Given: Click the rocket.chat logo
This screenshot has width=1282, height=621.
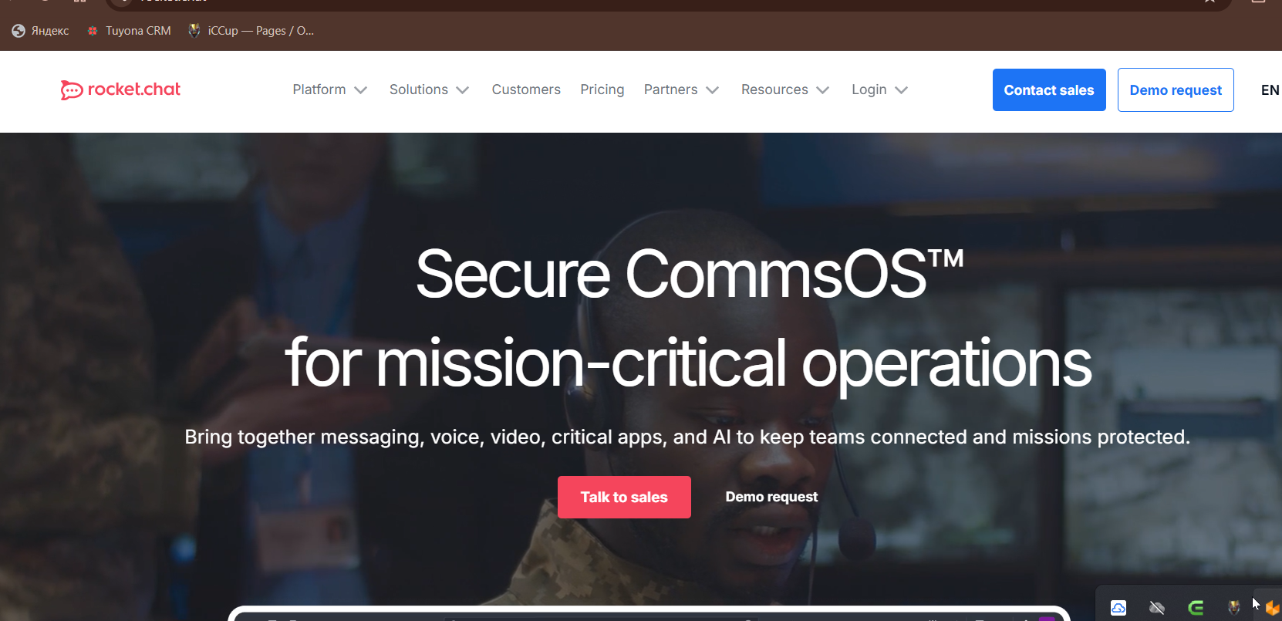Looking at the screenshot, I should pos(120,89).
